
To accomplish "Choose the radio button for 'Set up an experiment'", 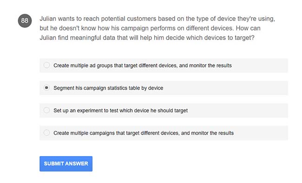I will [46, 110].
